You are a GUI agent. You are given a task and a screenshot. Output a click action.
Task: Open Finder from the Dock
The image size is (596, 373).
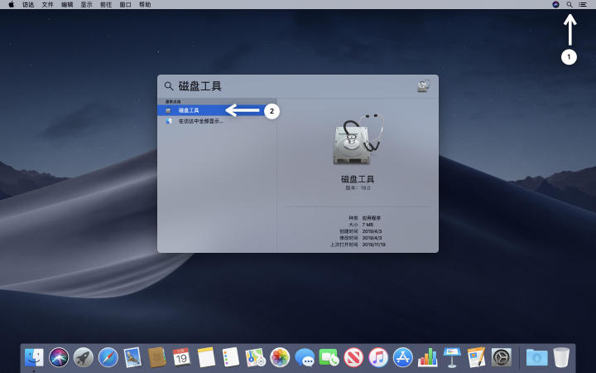click(x=34, y=358)
